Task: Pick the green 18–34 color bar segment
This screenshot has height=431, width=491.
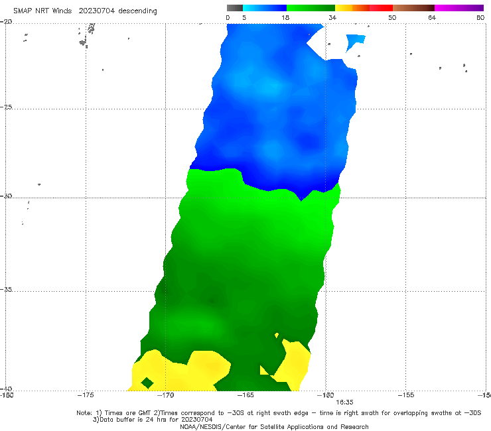Action: coord(311,8)
